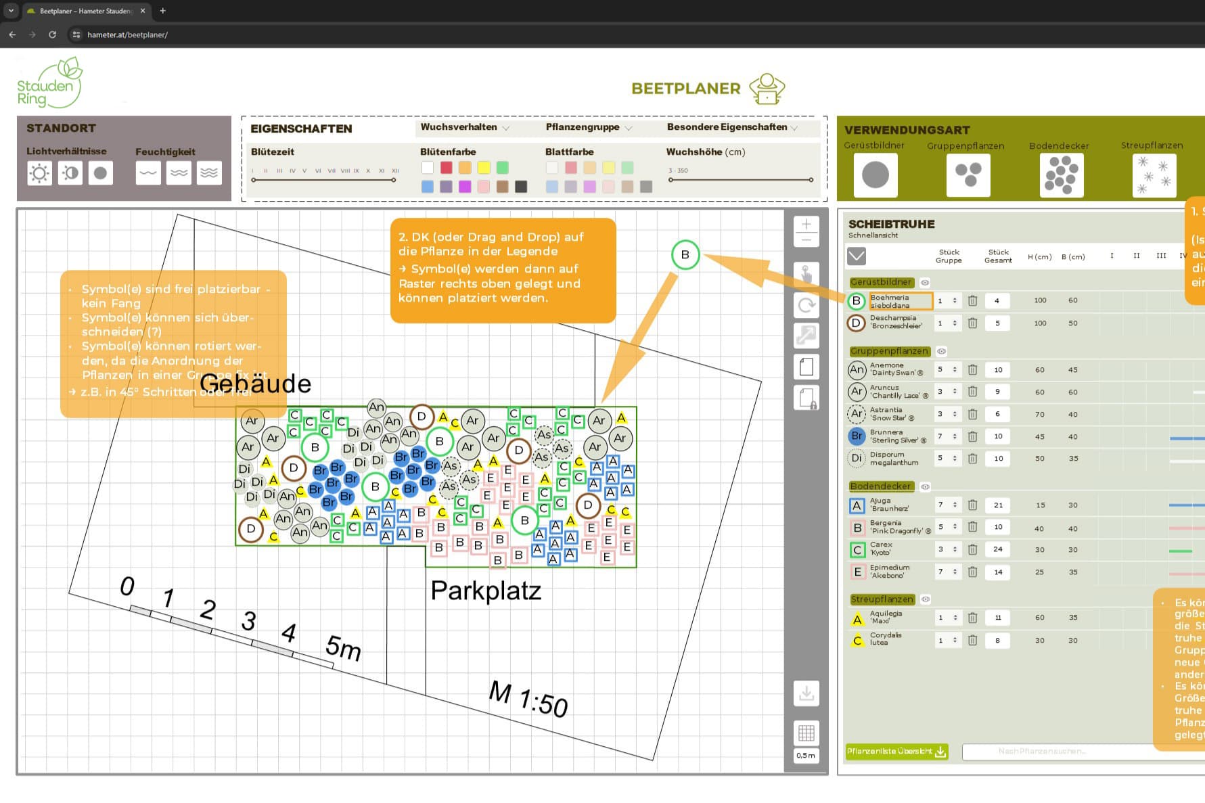Click the Stauden Ring logo
This screenshot has height=803, width=1205.
click(x=49, y=83)
